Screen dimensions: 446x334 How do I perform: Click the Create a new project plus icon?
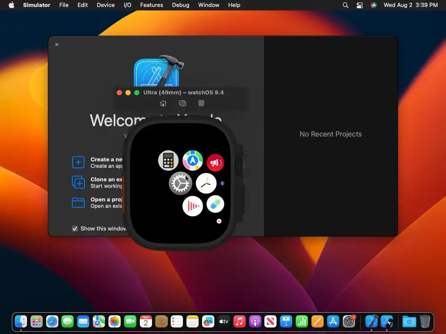[78, 163]
